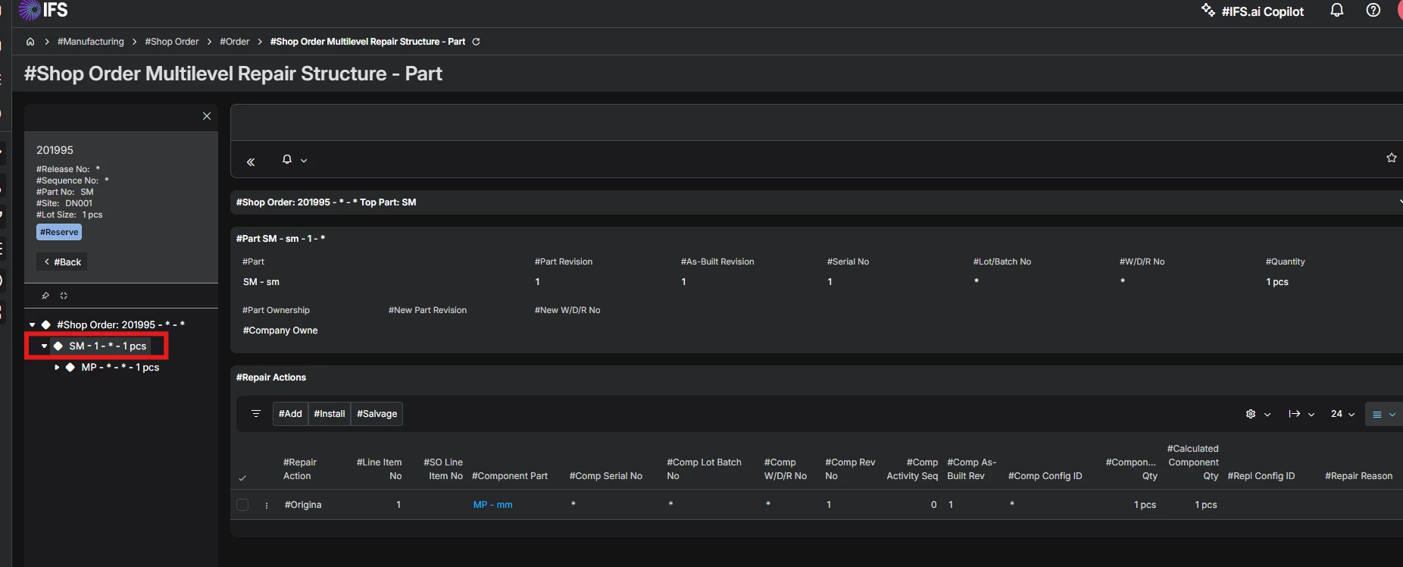This screenshot has height=567, width=1403.
Task: Open the table settings gear dropdown
Action: point(1258,414)
